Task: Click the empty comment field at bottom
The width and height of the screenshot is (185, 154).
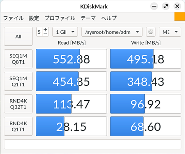Action: pyautogui.click(x=92, y=144)
